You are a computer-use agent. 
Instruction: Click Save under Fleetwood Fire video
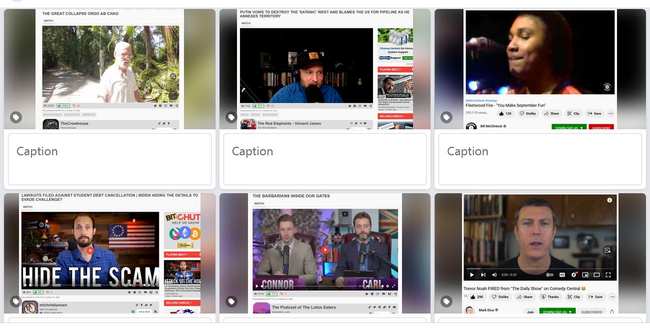coord(595,113)
